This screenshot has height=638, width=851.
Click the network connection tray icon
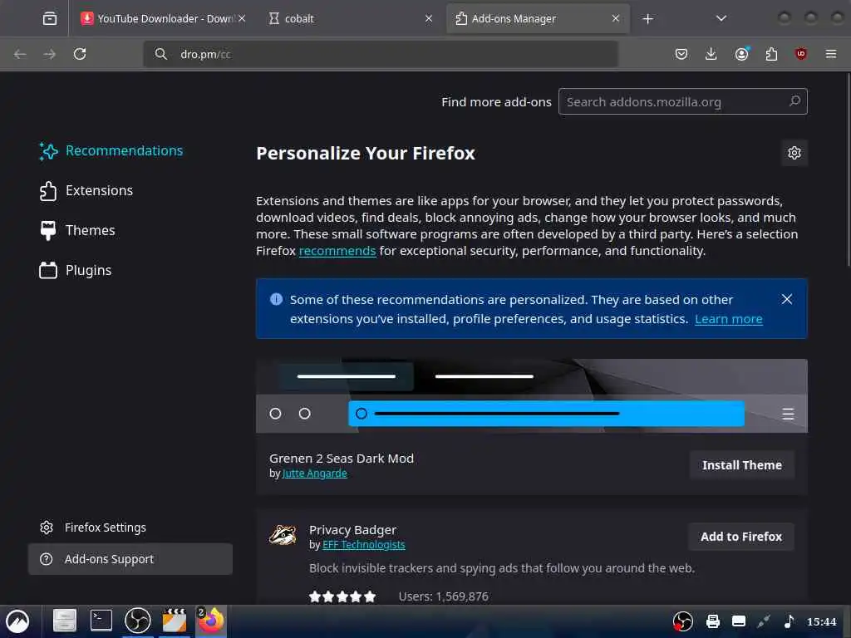[764, 621]
